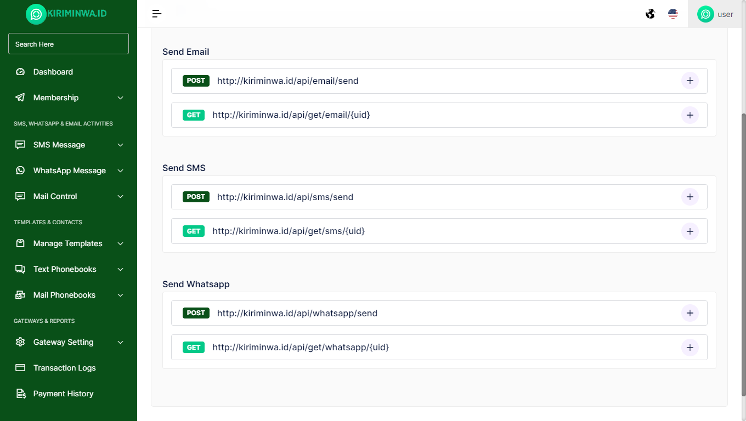Click the Send SMS section heading
This screenshot has height=421, width=746.
click(184, 168)
